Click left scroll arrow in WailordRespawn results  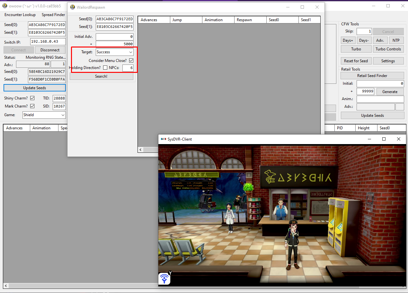point(141,150)
